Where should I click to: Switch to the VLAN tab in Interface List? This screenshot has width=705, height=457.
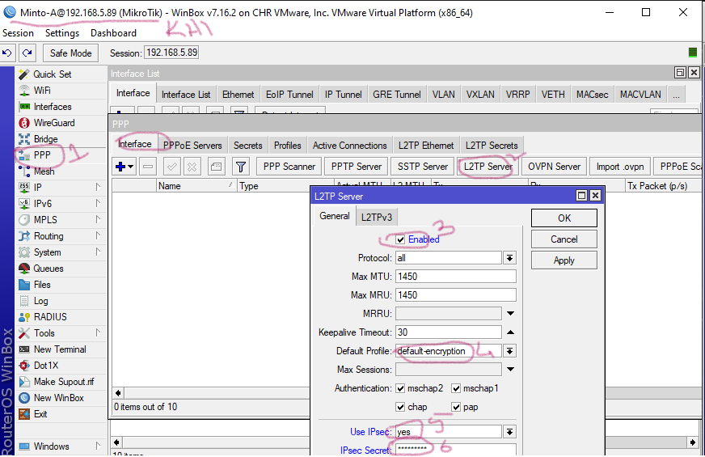(x=443, y=95)
